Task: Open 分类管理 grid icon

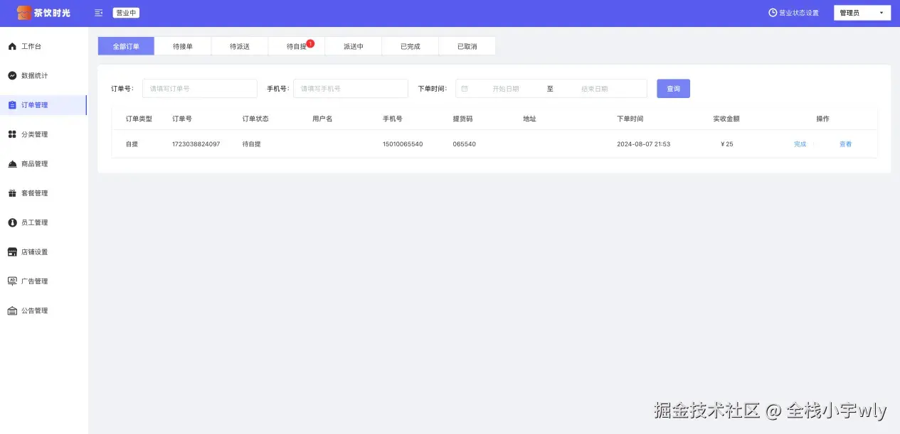Action: pos(12,134)
